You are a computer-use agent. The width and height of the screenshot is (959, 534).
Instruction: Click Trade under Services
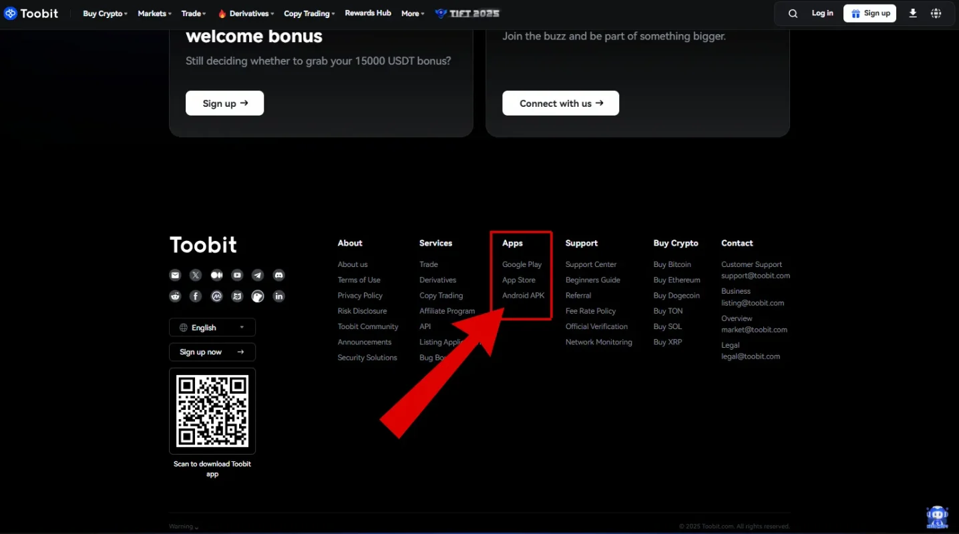point(429,264)
